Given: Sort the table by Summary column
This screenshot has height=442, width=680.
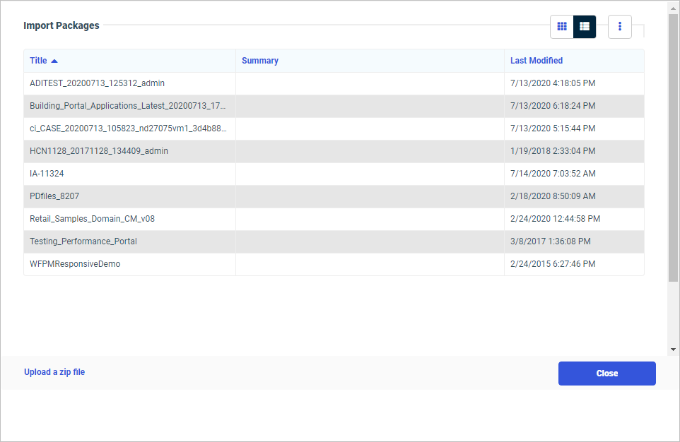Looking at the screenshot, I should (260, 60).
